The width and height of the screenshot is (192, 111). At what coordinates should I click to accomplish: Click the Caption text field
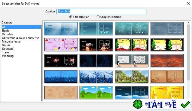(x=101, y=12)
